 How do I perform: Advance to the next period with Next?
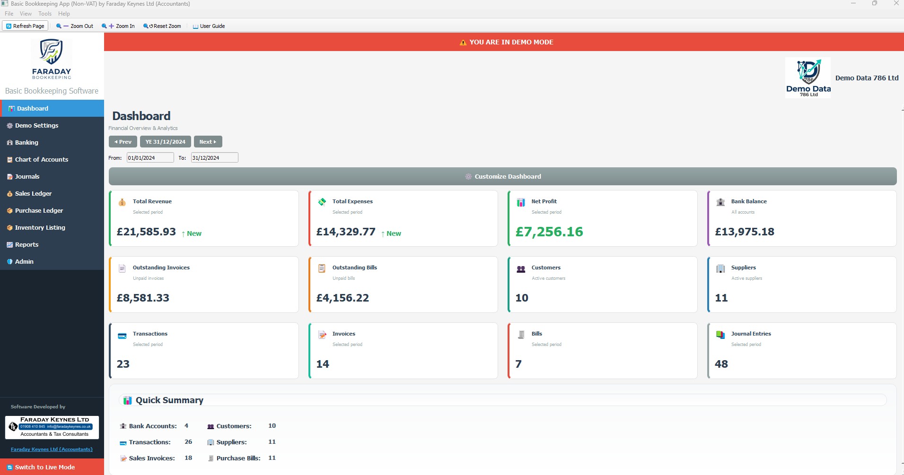[x=208, y=141]
